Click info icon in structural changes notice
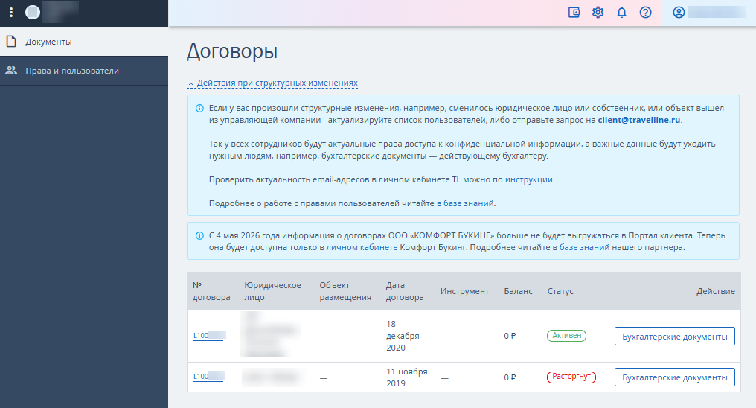The height and width of the screenshot is (408, 756). 199,108
